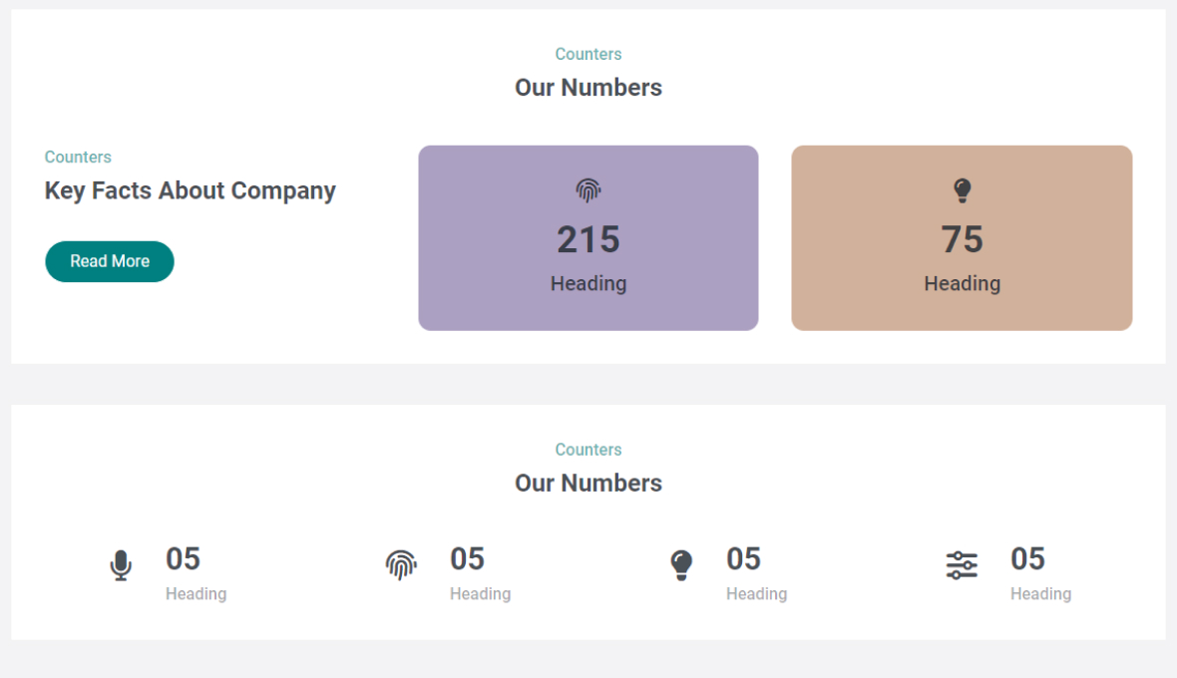The image size is (1177, 678).
Task: Click the fingerprint icon in the bottom counter row
Action: click(401, 565)
